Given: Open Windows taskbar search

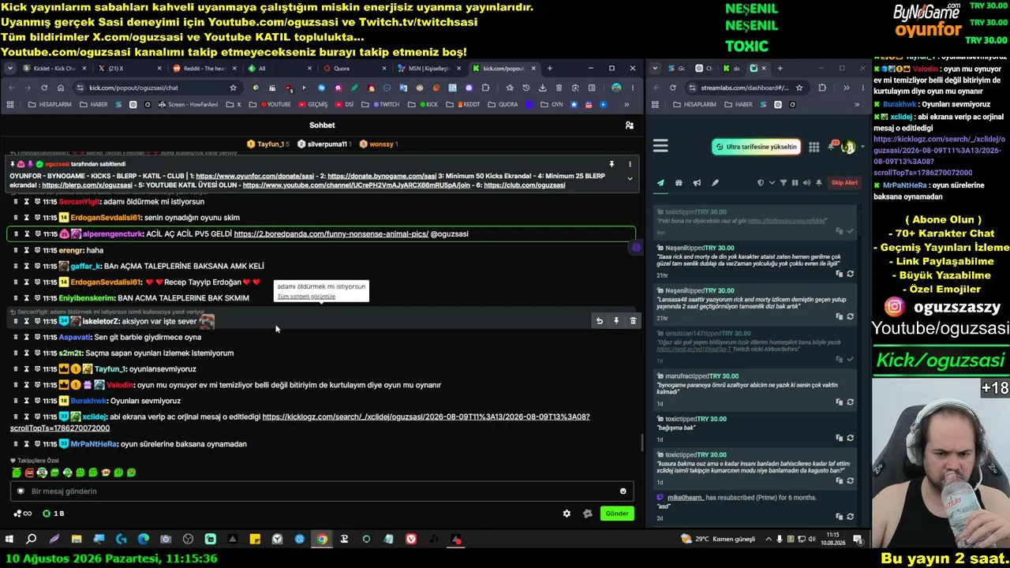Looking at the screenshot, I should pyautogui.click(x=32, y=540).
